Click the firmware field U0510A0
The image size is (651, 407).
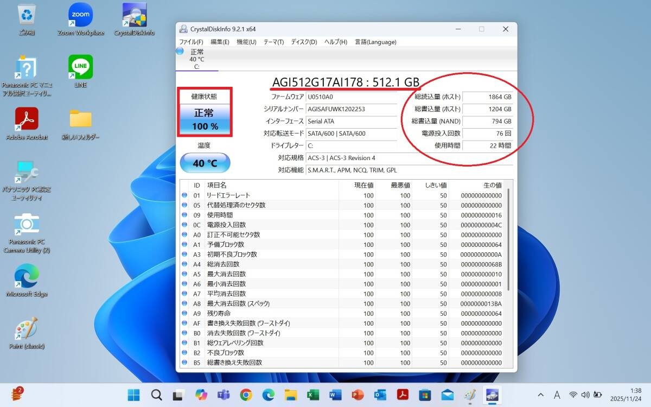[x=352, y=97]
